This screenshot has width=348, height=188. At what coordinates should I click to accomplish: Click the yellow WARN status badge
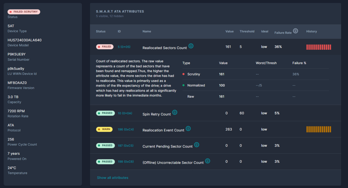point(104,129)
